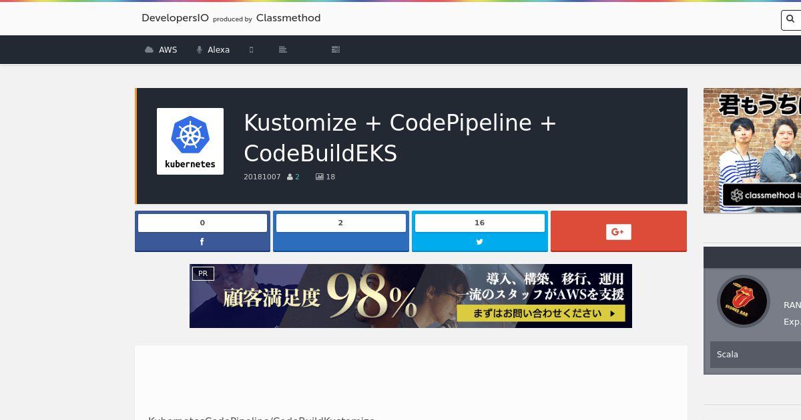The height and width of the screenshot is (420, 801).
Task: Share the article on Facebook
Action: coord(202,231)
